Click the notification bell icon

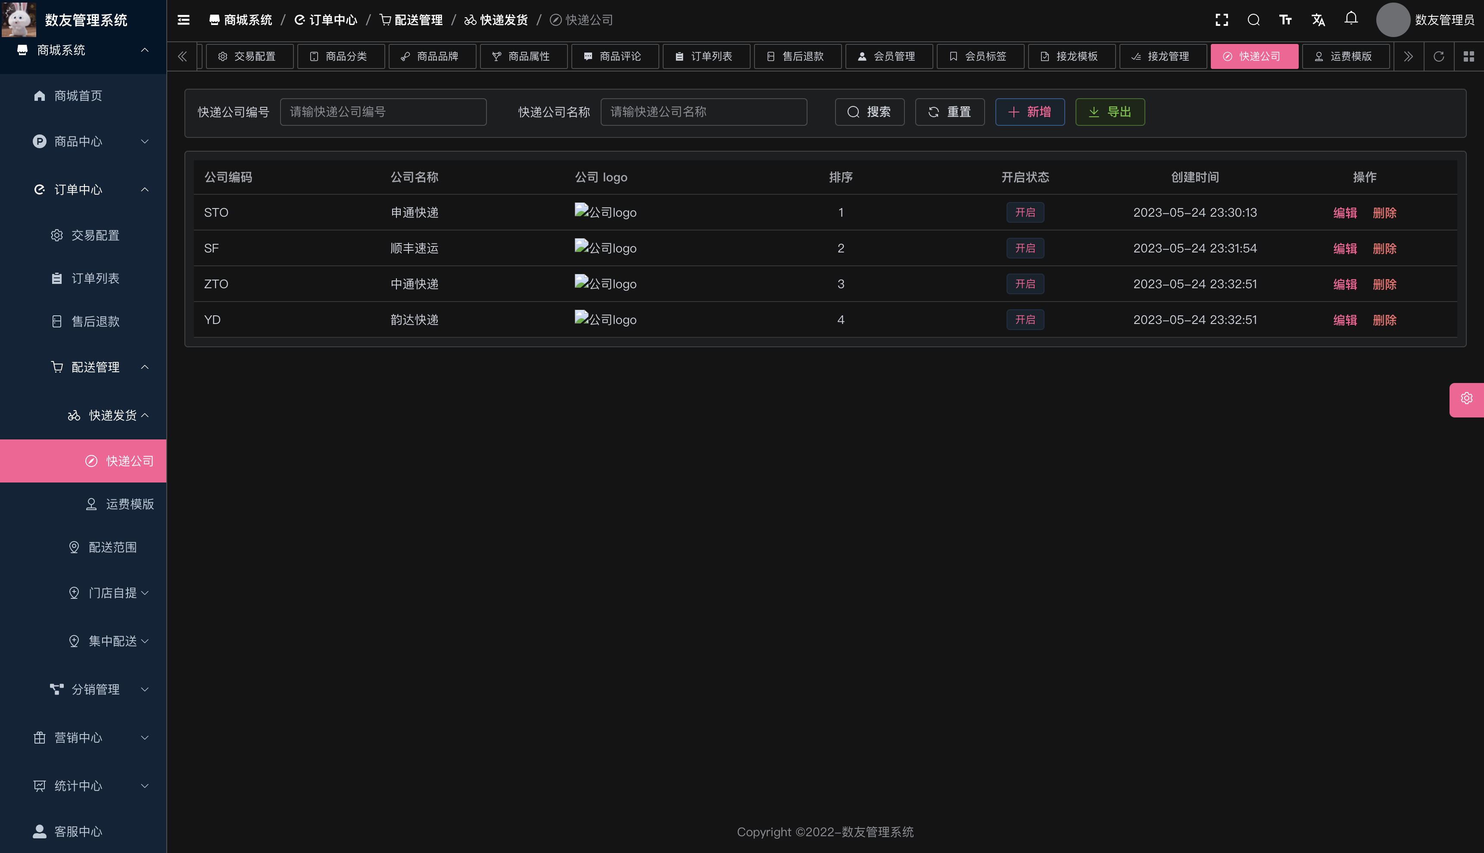pyautogui.click(x=1351, y=19)
